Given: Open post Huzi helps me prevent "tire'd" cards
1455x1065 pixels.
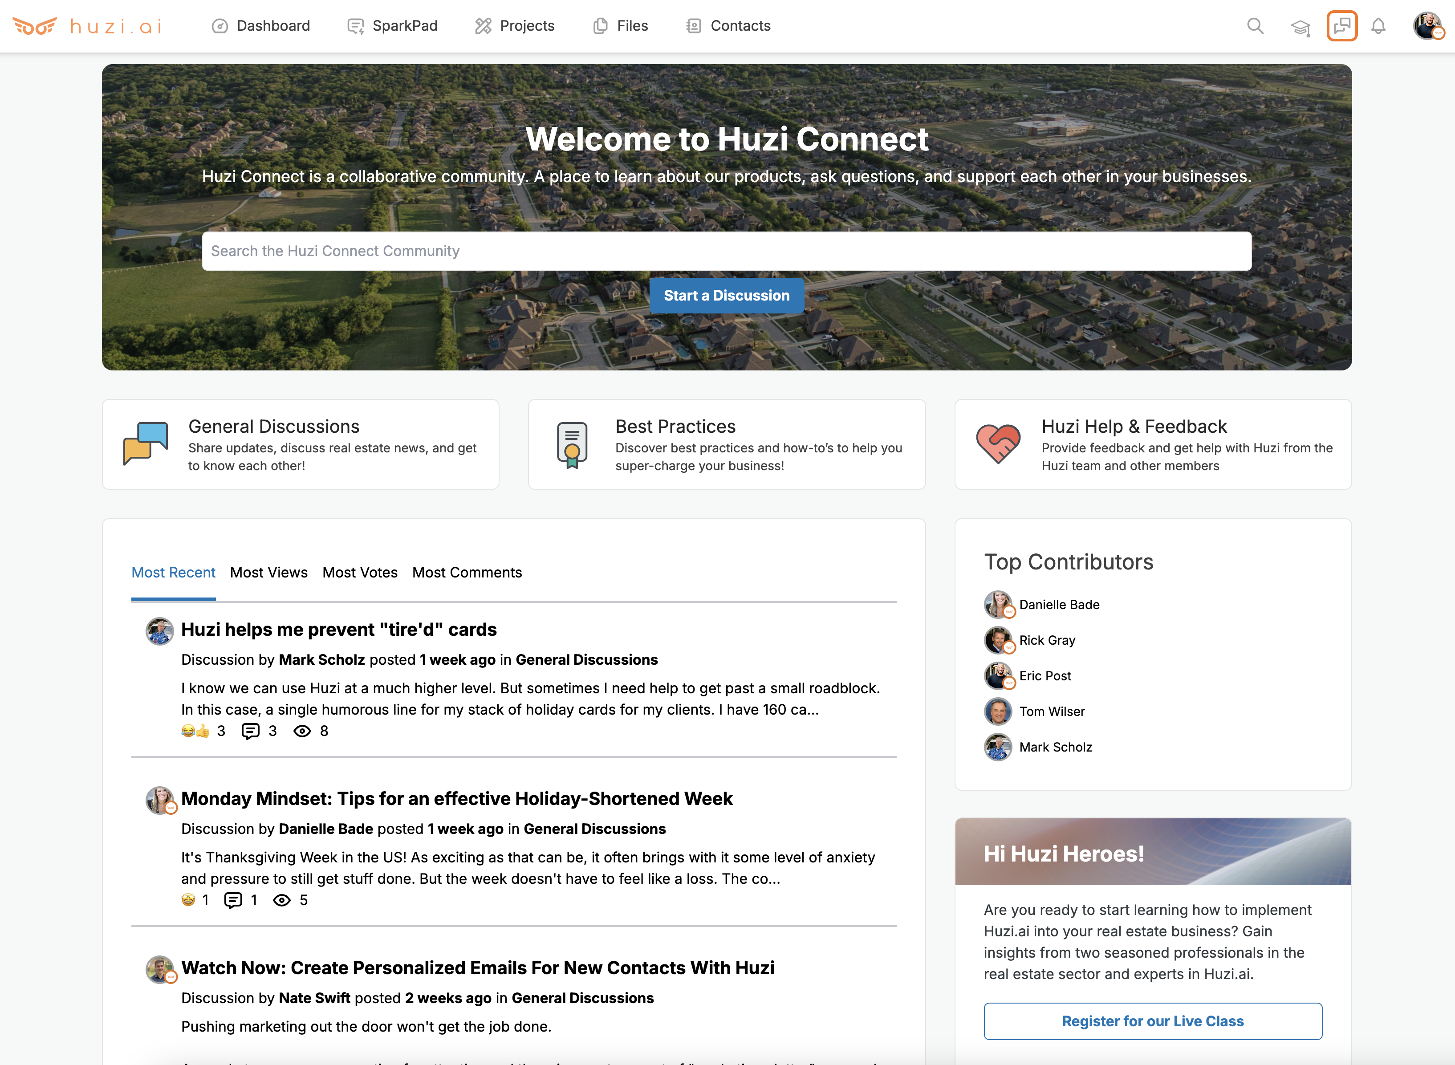Looking at the screenshot, I should [x=339, y=629].
